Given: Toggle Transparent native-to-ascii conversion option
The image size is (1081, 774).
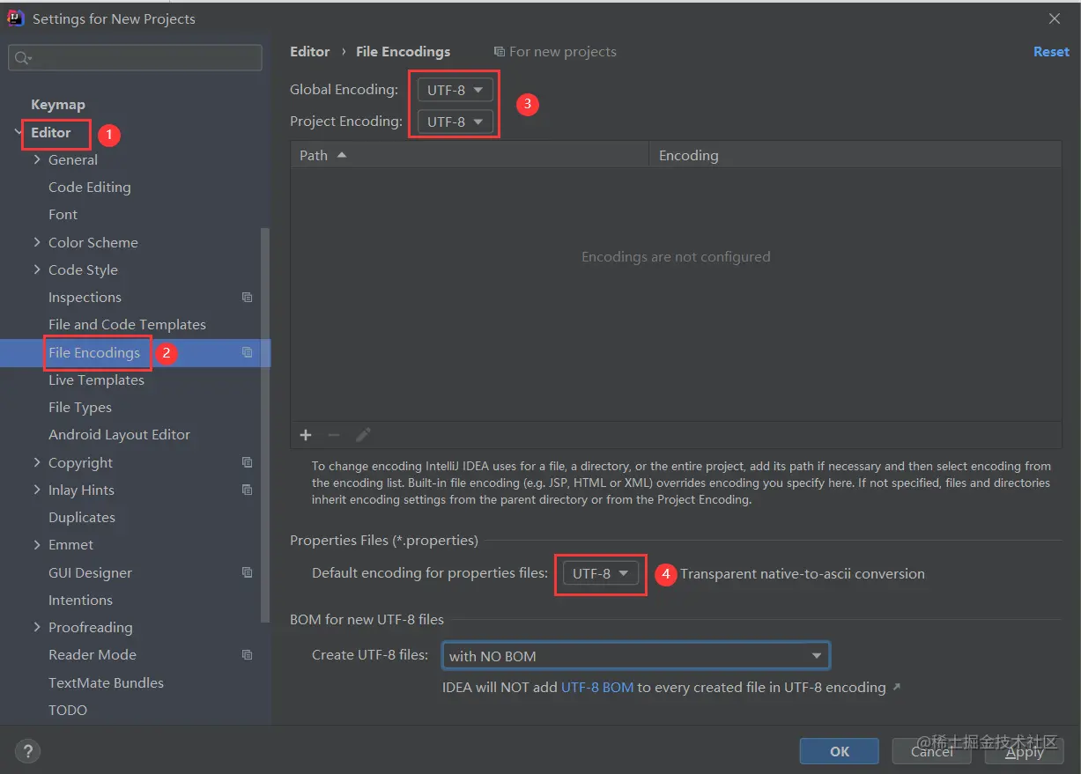Looking at the screenshot, I should [802, 574].
